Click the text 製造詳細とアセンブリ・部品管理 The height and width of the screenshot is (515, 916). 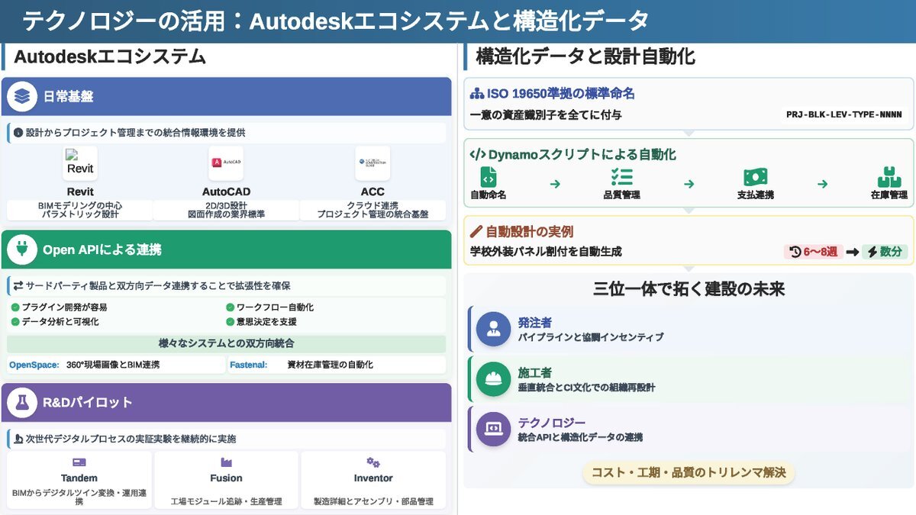click(373, 501)
